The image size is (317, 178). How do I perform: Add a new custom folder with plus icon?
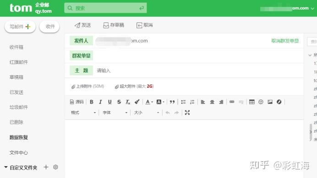tap(46, 167)
